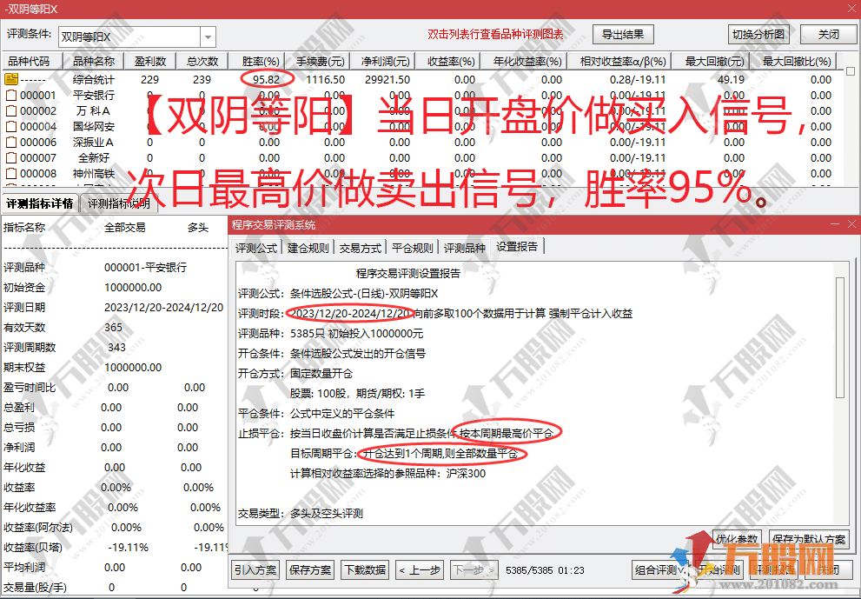Click the 保存方案 button

tap(310, 569)
